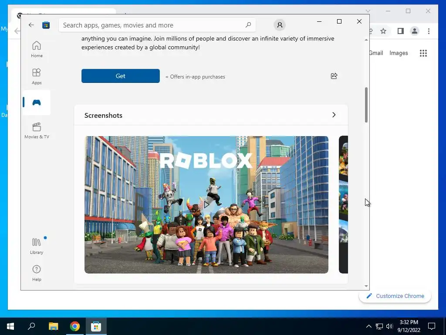Click Microsoft Store taskbar icon
This screenshot has height=335, width=446.
[96, 326]
